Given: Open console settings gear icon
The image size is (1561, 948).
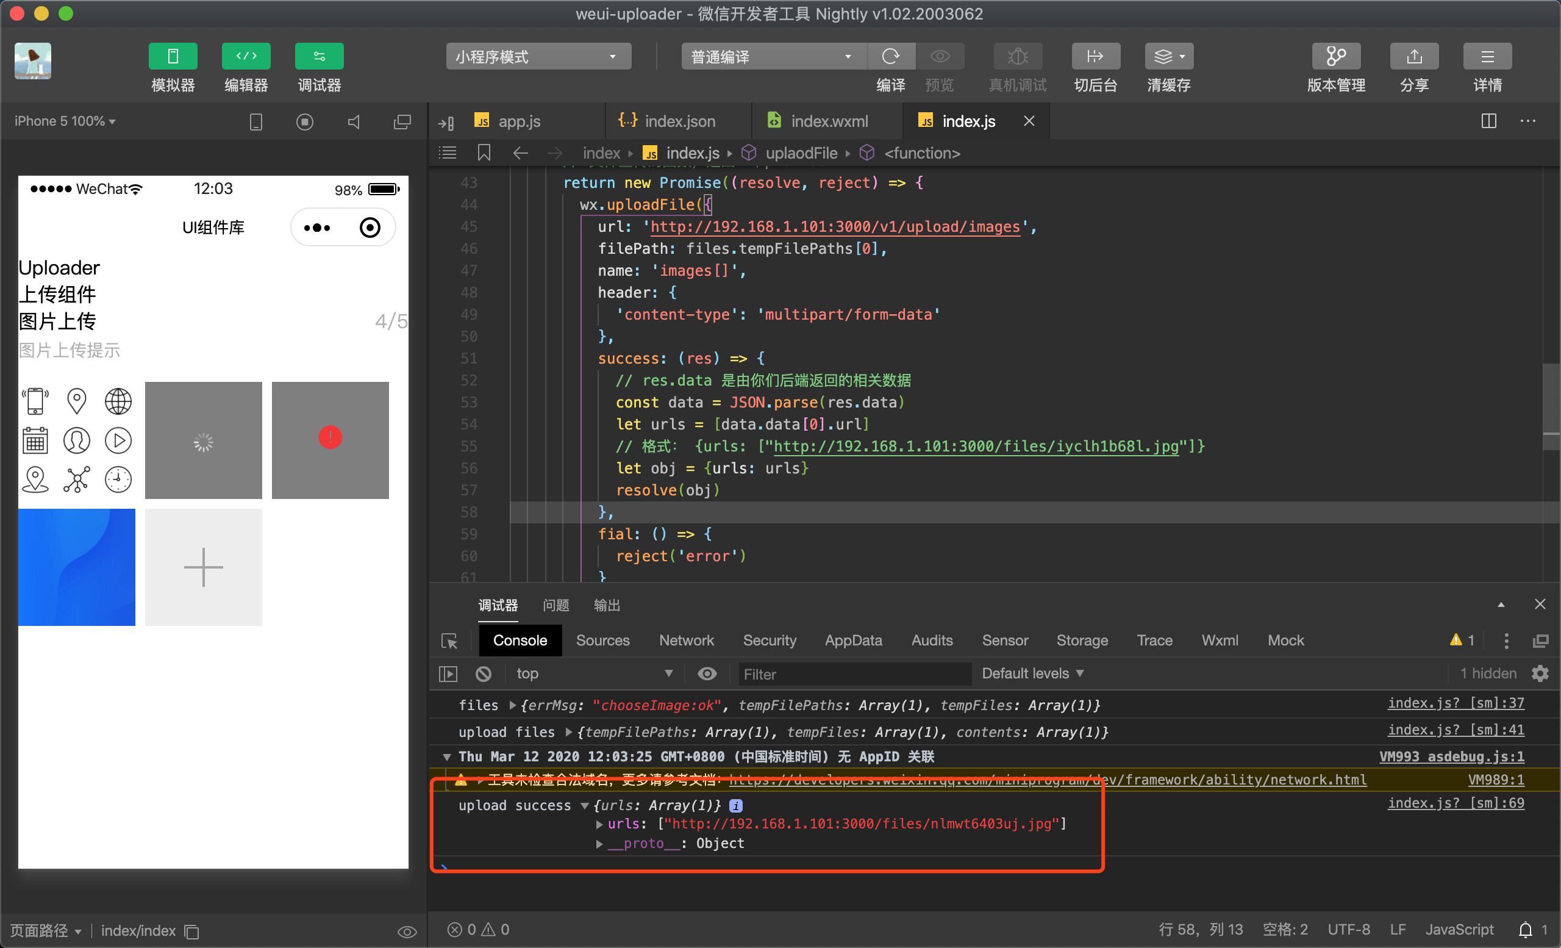Looking at the screenshot, I should [x=1540, y=673].
